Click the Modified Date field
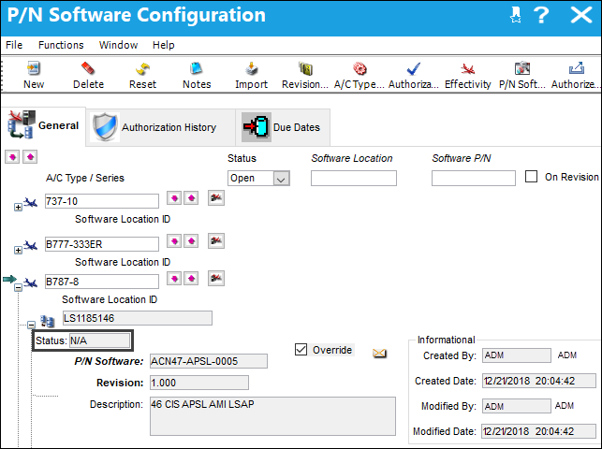602x449 pixels. [539, 431]
